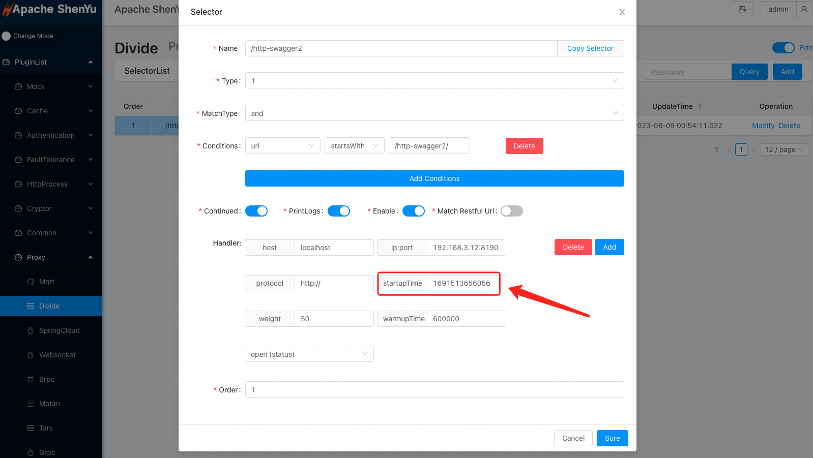Click the Add Conditions button
Image resolution: width=813 pixels, height=458 pixels.
click(434, 178)
